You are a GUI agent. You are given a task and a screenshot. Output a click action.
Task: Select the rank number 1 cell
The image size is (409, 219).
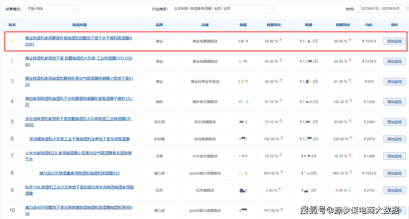pyautogui.click(x=12, y=41)
